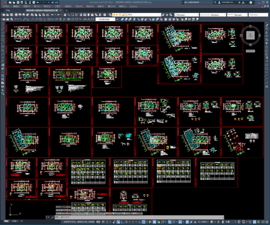Close the open drawing file tab
270x225 pixels.
[61, 11]
